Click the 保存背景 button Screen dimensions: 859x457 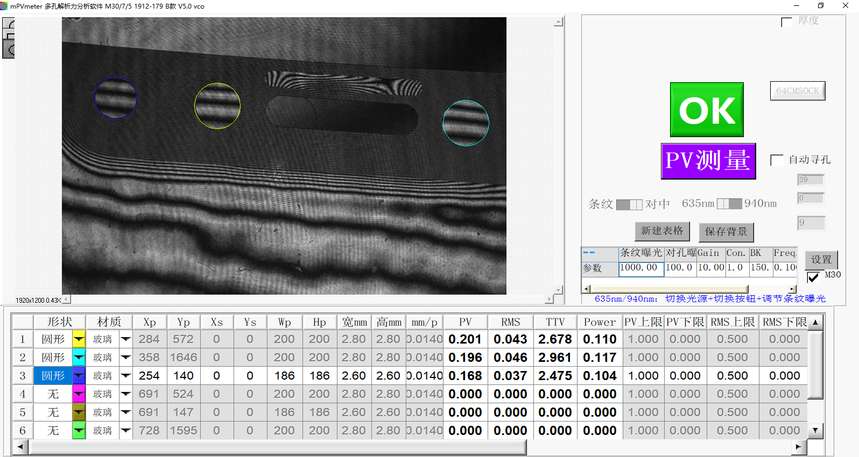pyautogui.click(x=726, y=232)
